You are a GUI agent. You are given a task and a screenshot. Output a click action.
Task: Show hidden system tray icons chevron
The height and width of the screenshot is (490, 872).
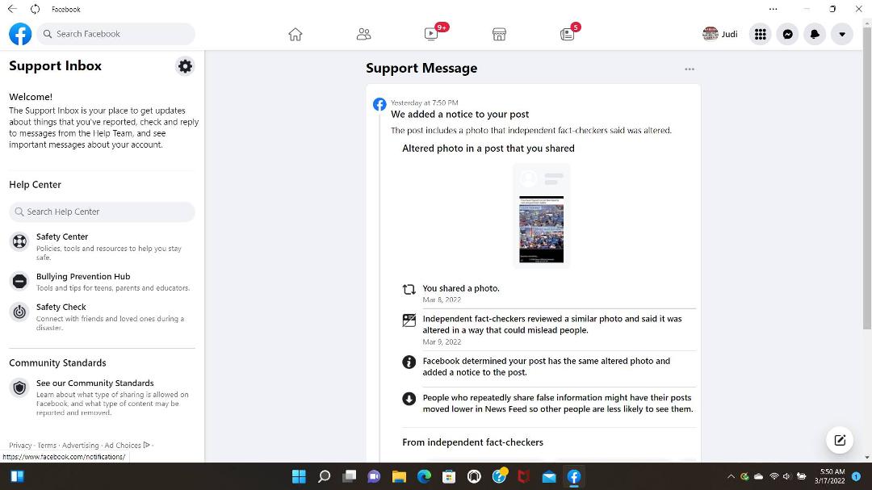(732, 476)
